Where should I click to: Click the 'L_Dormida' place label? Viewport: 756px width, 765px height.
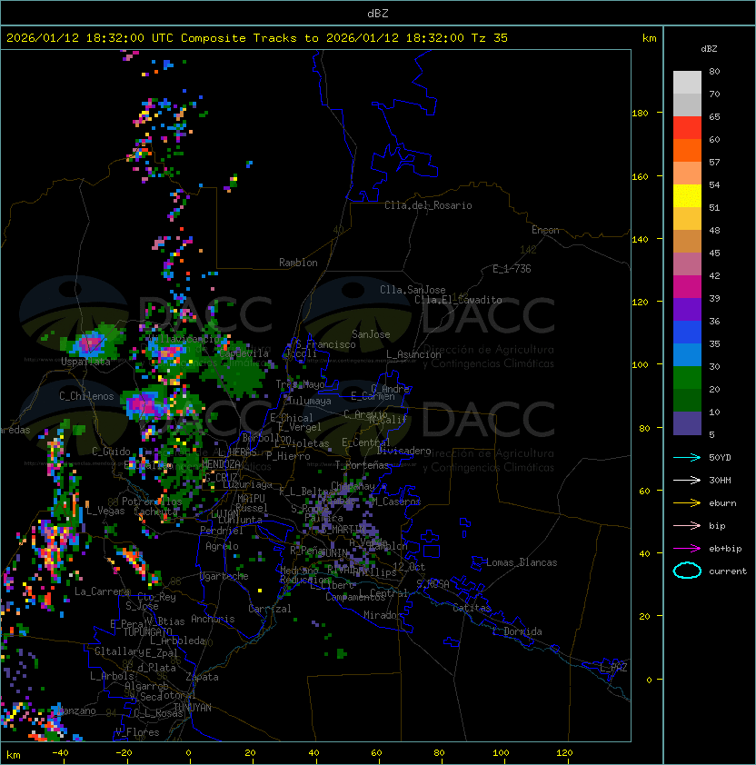click(x=517, y=631)
